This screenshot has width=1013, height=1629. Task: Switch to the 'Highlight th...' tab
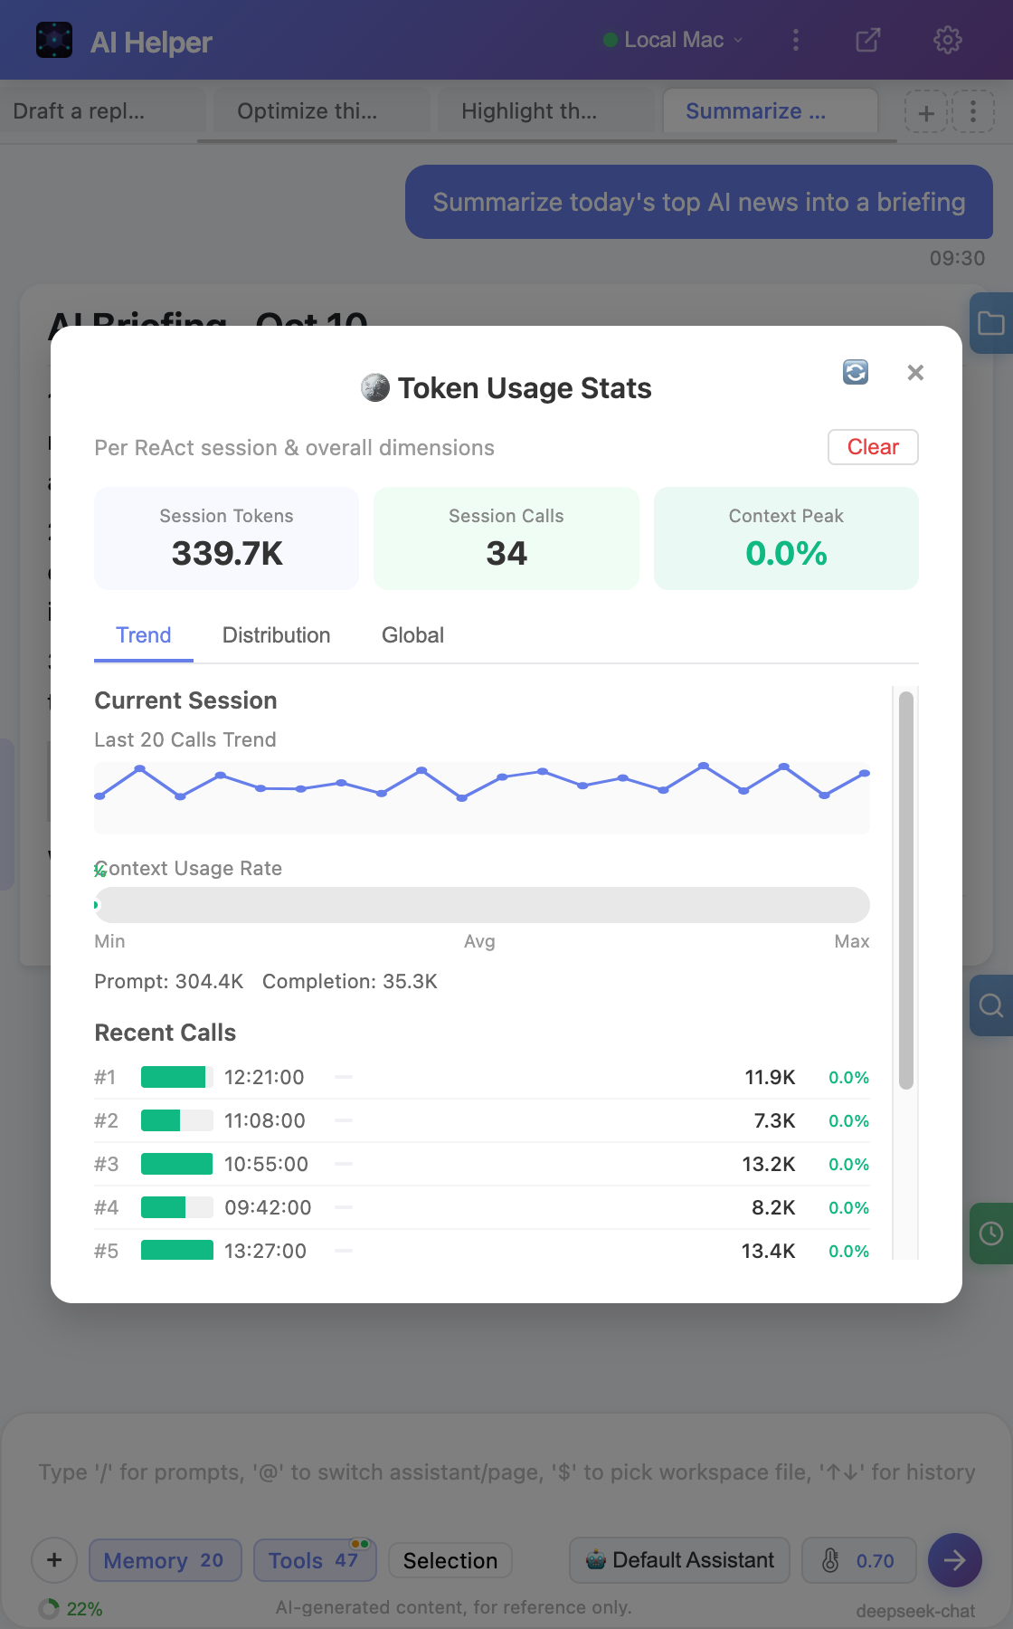click(546, 111)
